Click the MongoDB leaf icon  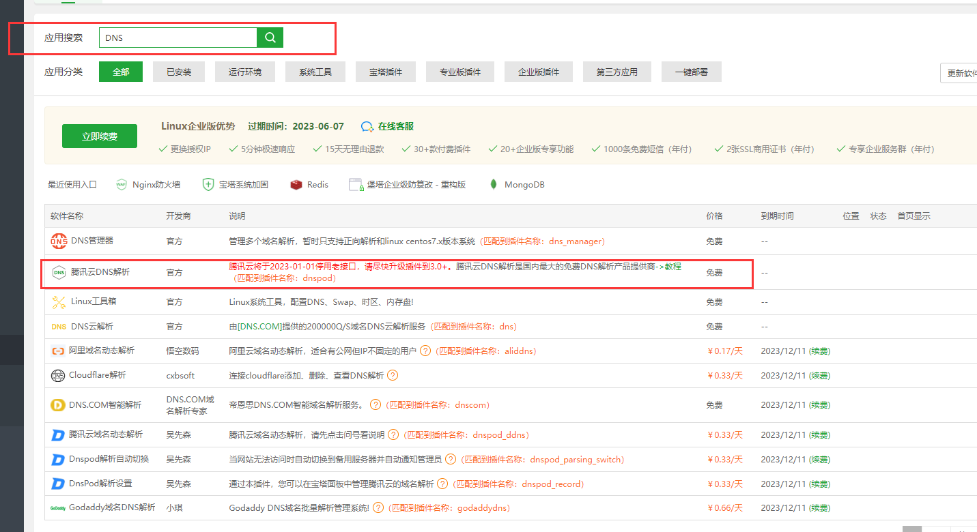pos(494,185)
